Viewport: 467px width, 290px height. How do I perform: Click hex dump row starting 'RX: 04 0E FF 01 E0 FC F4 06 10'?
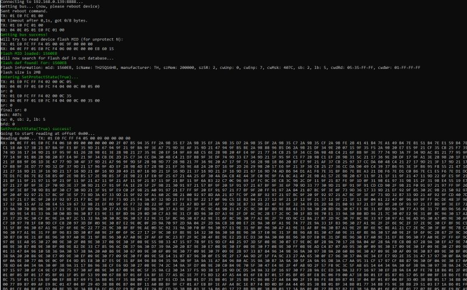(233, 143)
